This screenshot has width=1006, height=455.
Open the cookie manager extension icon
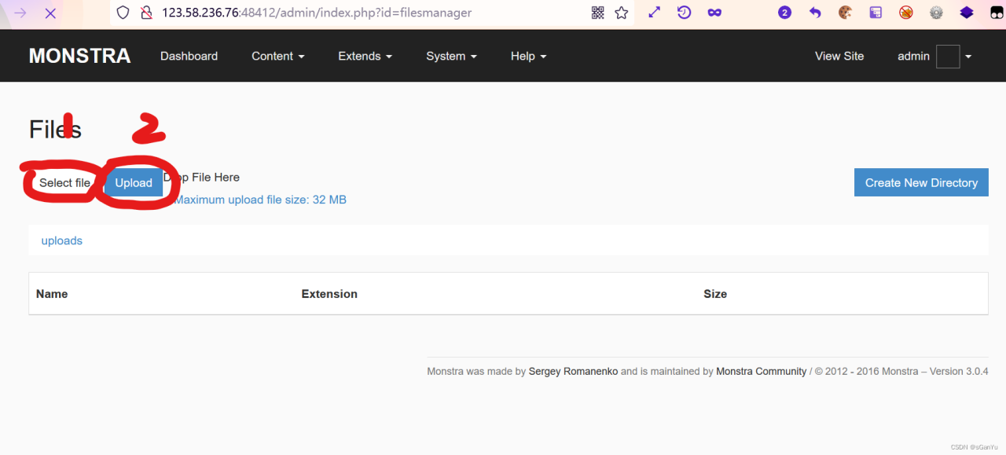coord(845,13)
